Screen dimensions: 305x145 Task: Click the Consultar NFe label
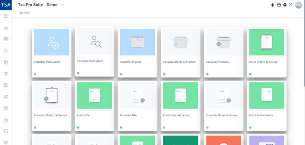click(128, 115)
